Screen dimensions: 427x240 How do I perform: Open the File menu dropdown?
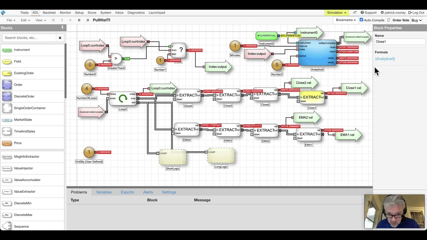tap(11, 20)
